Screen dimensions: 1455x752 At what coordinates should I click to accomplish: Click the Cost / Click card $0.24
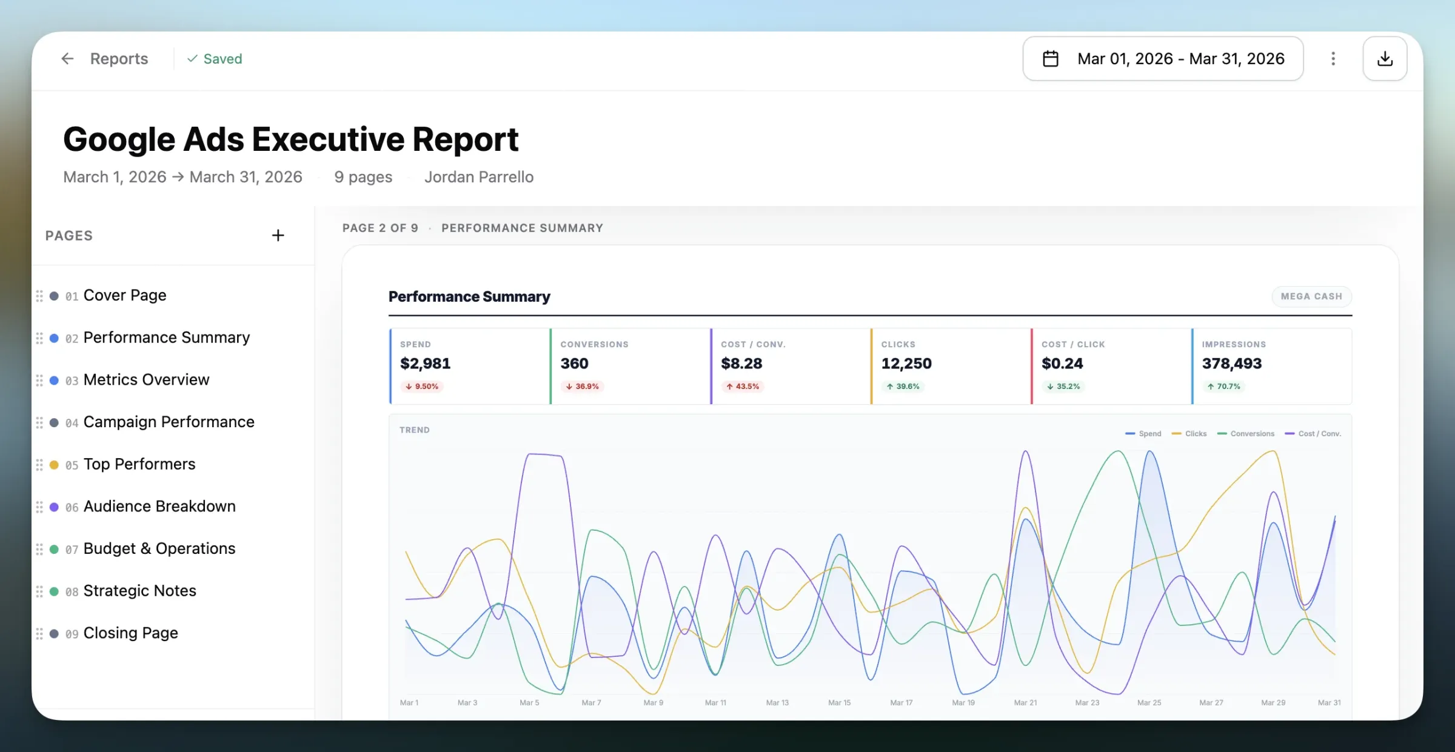tap(1111, 366)
